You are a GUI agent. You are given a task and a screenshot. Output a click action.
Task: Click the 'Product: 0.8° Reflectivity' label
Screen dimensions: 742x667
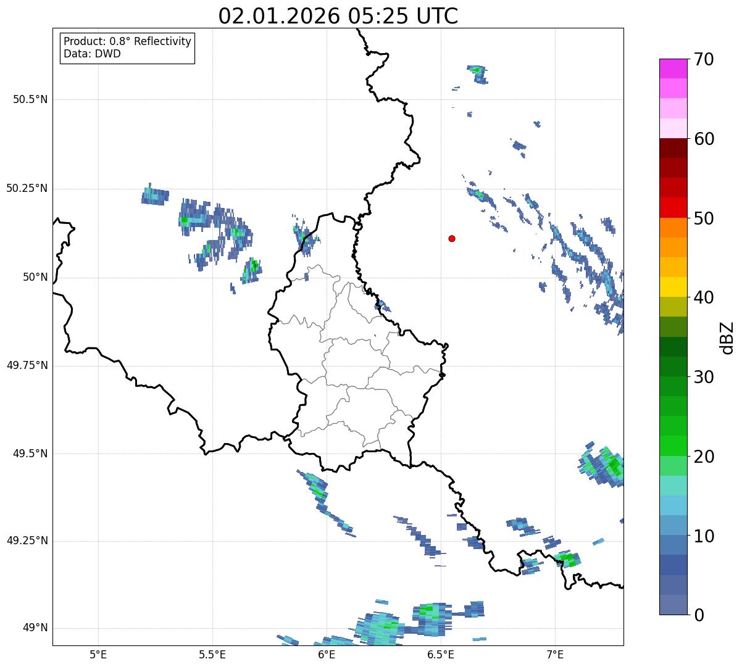click(128, 41)
